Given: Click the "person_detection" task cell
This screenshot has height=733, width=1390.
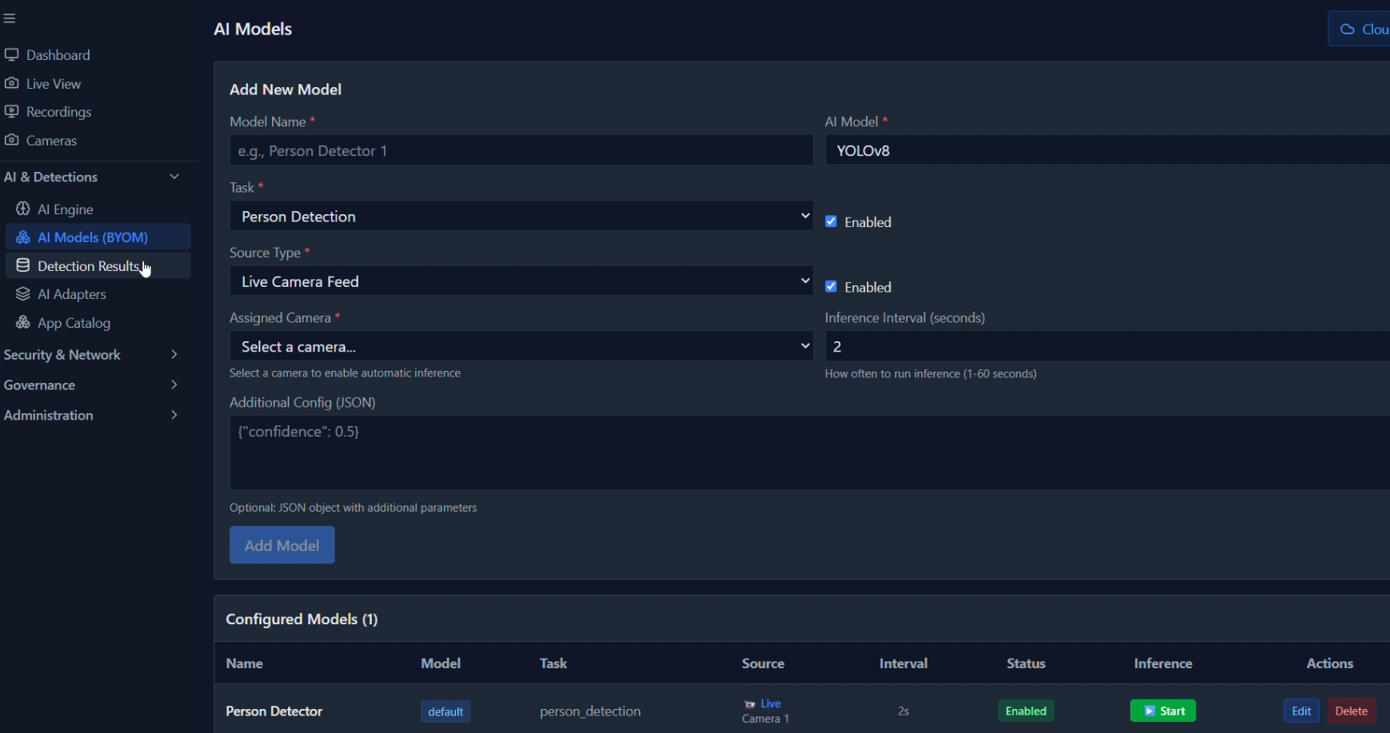Looking at the screenshot, I should [x=590, y=711].
